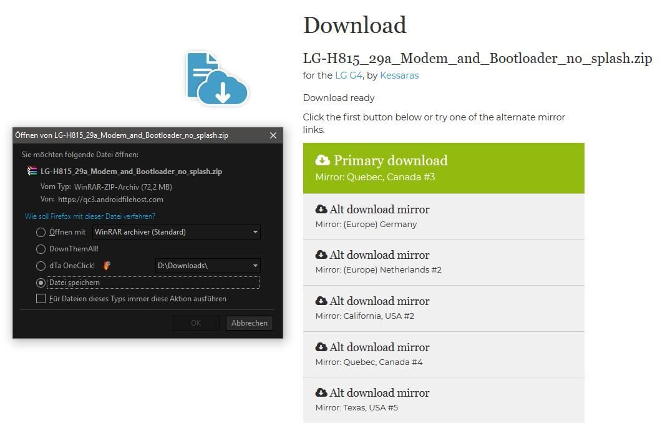Click the dTa OneClick turbo icon
This screenshot has width=660, height=436.
click(107, 265)
